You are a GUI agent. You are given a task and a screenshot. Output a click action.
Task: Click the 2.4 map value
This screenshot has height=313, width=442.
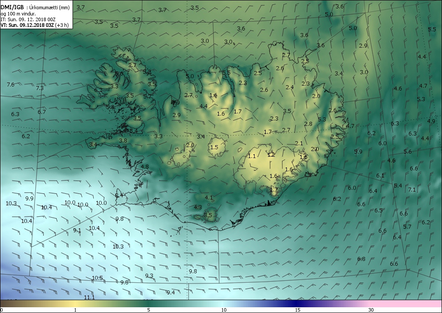click(x=290, y=87)
